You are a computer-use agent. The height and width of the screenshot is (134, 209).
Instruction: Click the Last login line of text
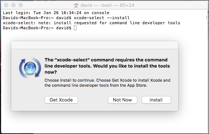click(56, 13)
